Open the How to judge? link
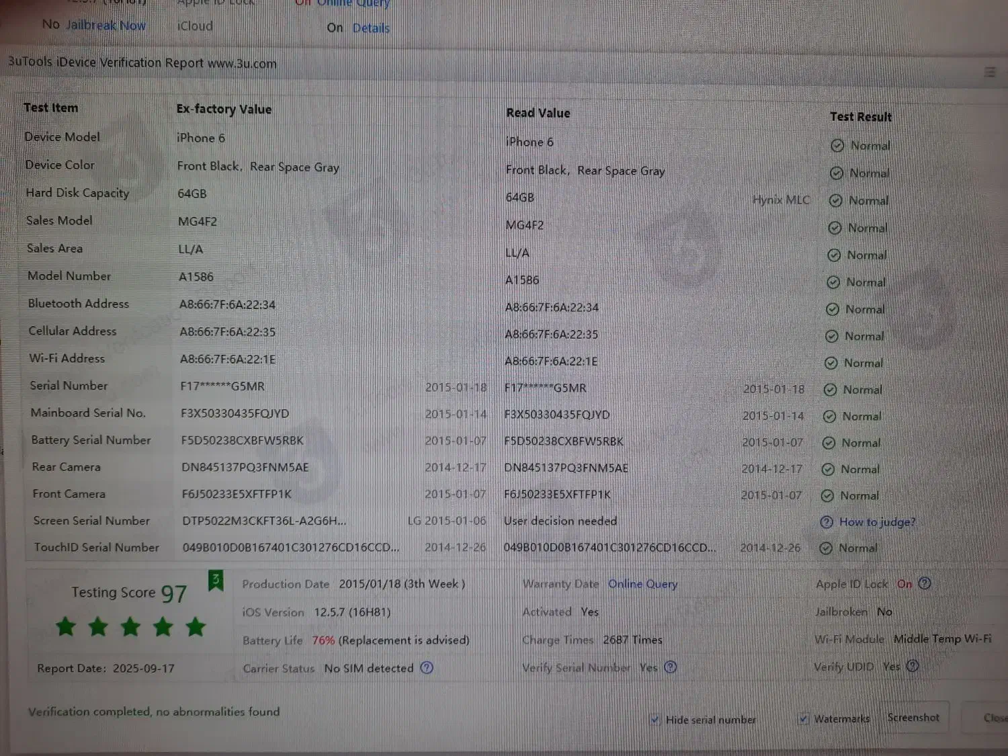The height and width of the screenshot is (756, 1008). click(877, 522)
